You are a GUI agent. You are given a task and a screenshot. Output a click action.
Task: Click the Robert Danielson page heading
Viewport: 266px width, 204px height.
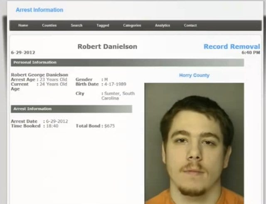[107, 47]
